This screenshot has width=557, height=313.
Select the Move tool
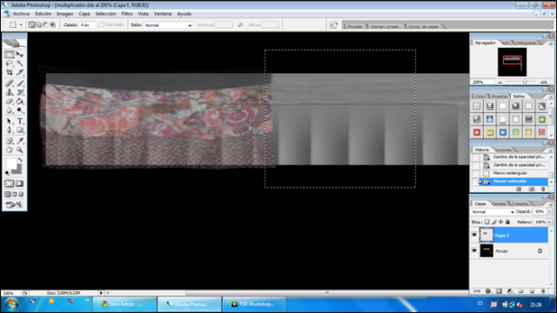pyautogui.click(x=20, y=55)
